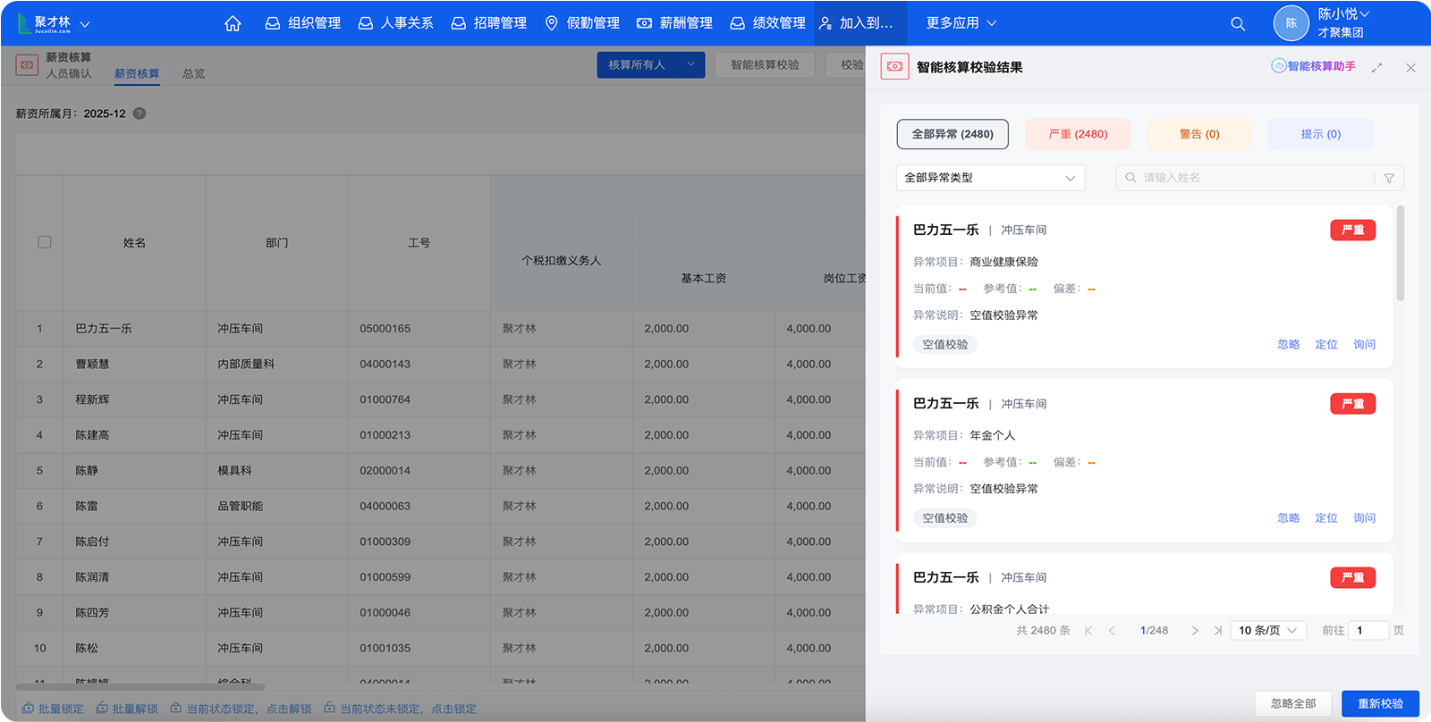Click the horizontal scrollbar under the salary table
The width and height of the screenshot is (1431, 722).
pos(141,686)
